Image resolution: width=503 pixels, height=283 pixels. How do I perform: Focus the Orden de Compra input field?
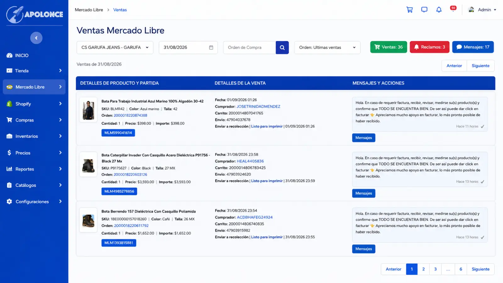point(250,47)
